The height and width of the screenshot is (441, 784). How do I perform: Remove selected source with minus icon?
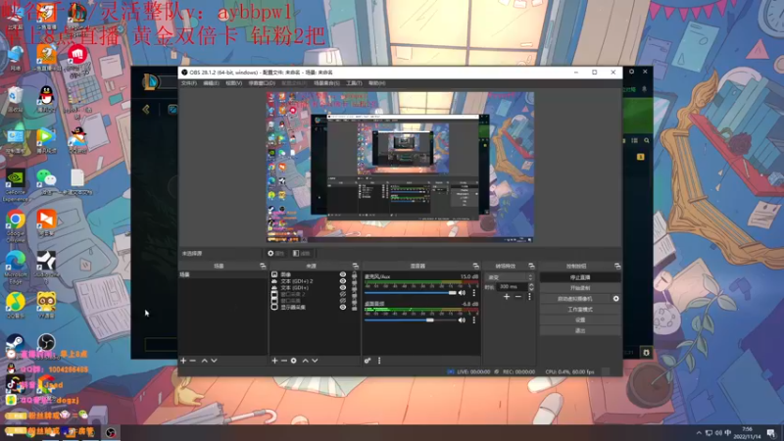tap(284, 361)
